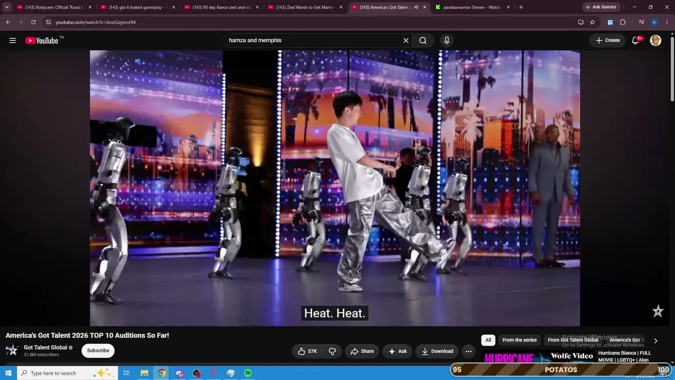This screenshot has width=675, height=380.
Task: Open Spotify from the taskbar
Action: (248, 373)
